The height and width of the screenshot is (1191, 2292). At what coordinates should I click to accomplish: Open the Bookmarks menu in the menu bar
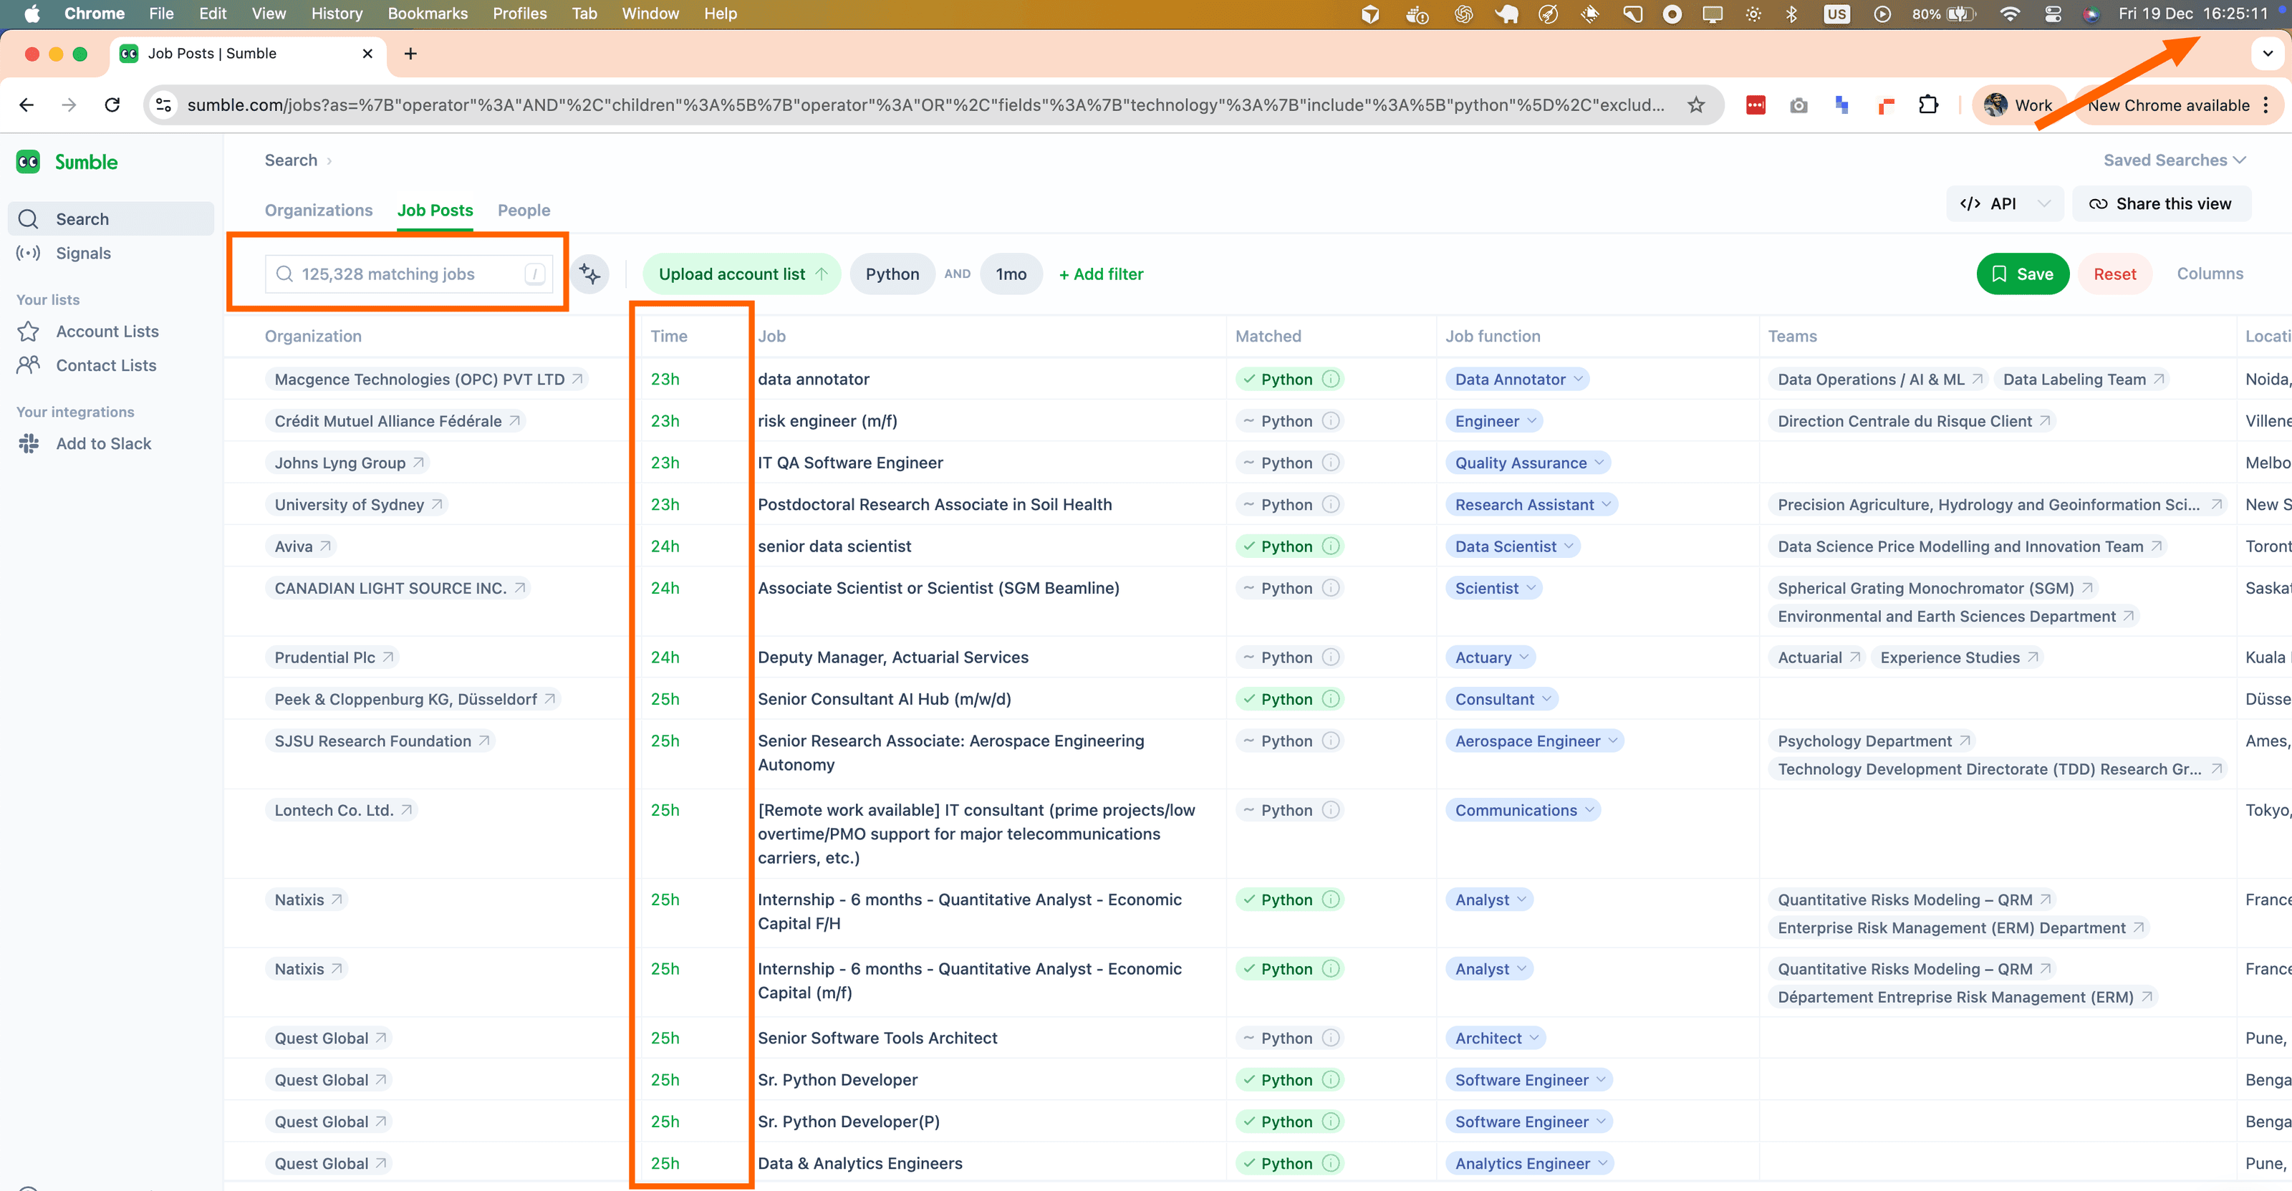427,14
